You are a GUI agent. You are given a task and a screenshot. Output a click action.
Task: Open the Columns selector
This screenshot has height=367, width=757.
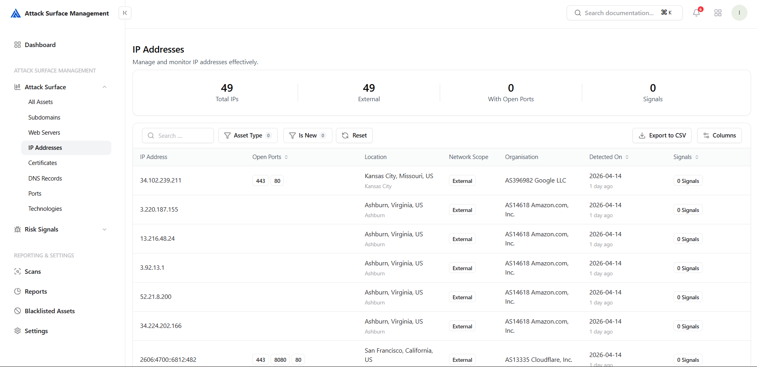click(719, 135)
